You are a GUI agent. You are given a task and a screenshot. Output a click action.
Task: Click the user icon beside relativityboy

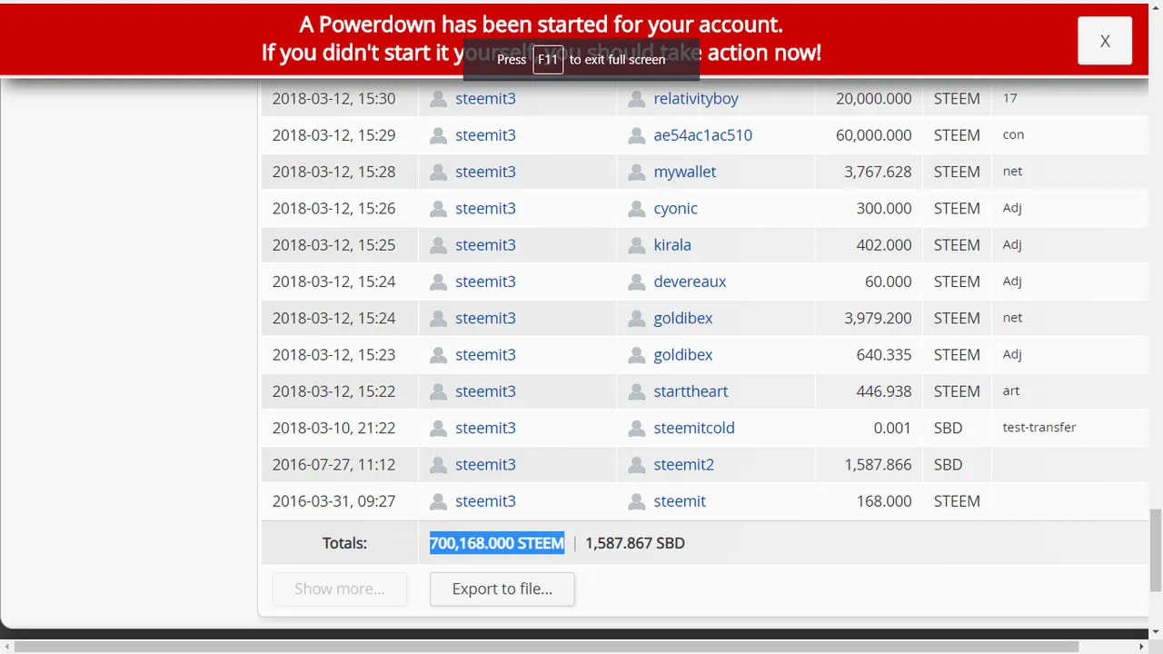(x=636, y=99)
